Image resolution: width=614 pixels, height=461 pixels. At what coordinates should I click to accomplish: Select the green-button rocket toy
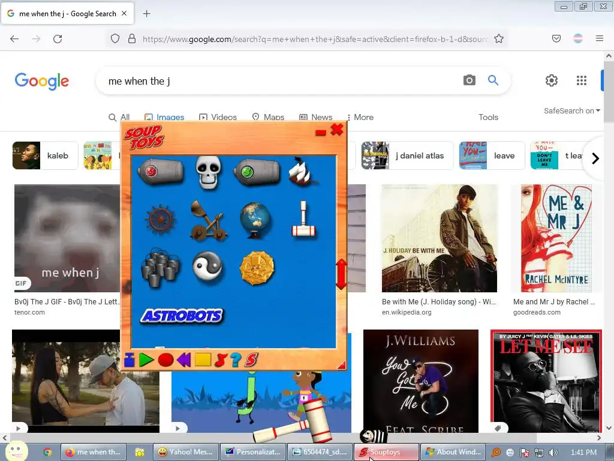(257, 172)
